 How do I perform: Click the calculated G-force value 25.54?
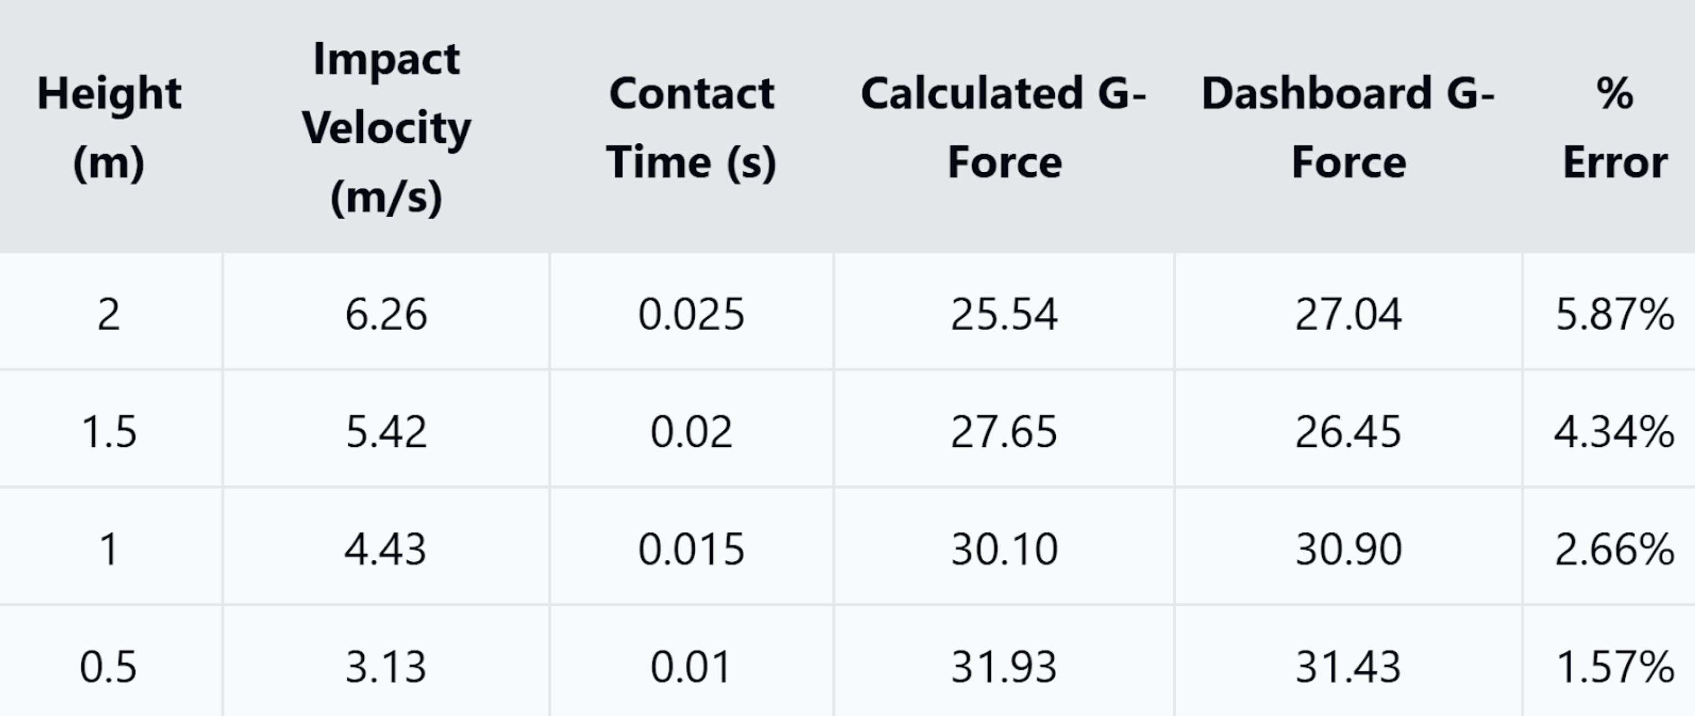coord(1004,314)
